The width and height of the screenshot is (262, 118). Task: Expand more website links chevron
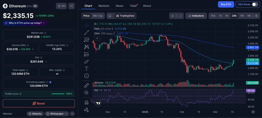click(x=72, y=114)
